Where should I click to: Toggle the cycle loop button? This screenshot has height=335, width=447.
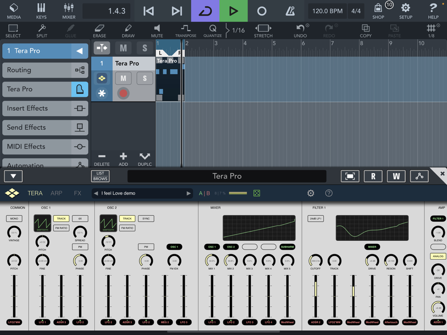click(205, 11)
